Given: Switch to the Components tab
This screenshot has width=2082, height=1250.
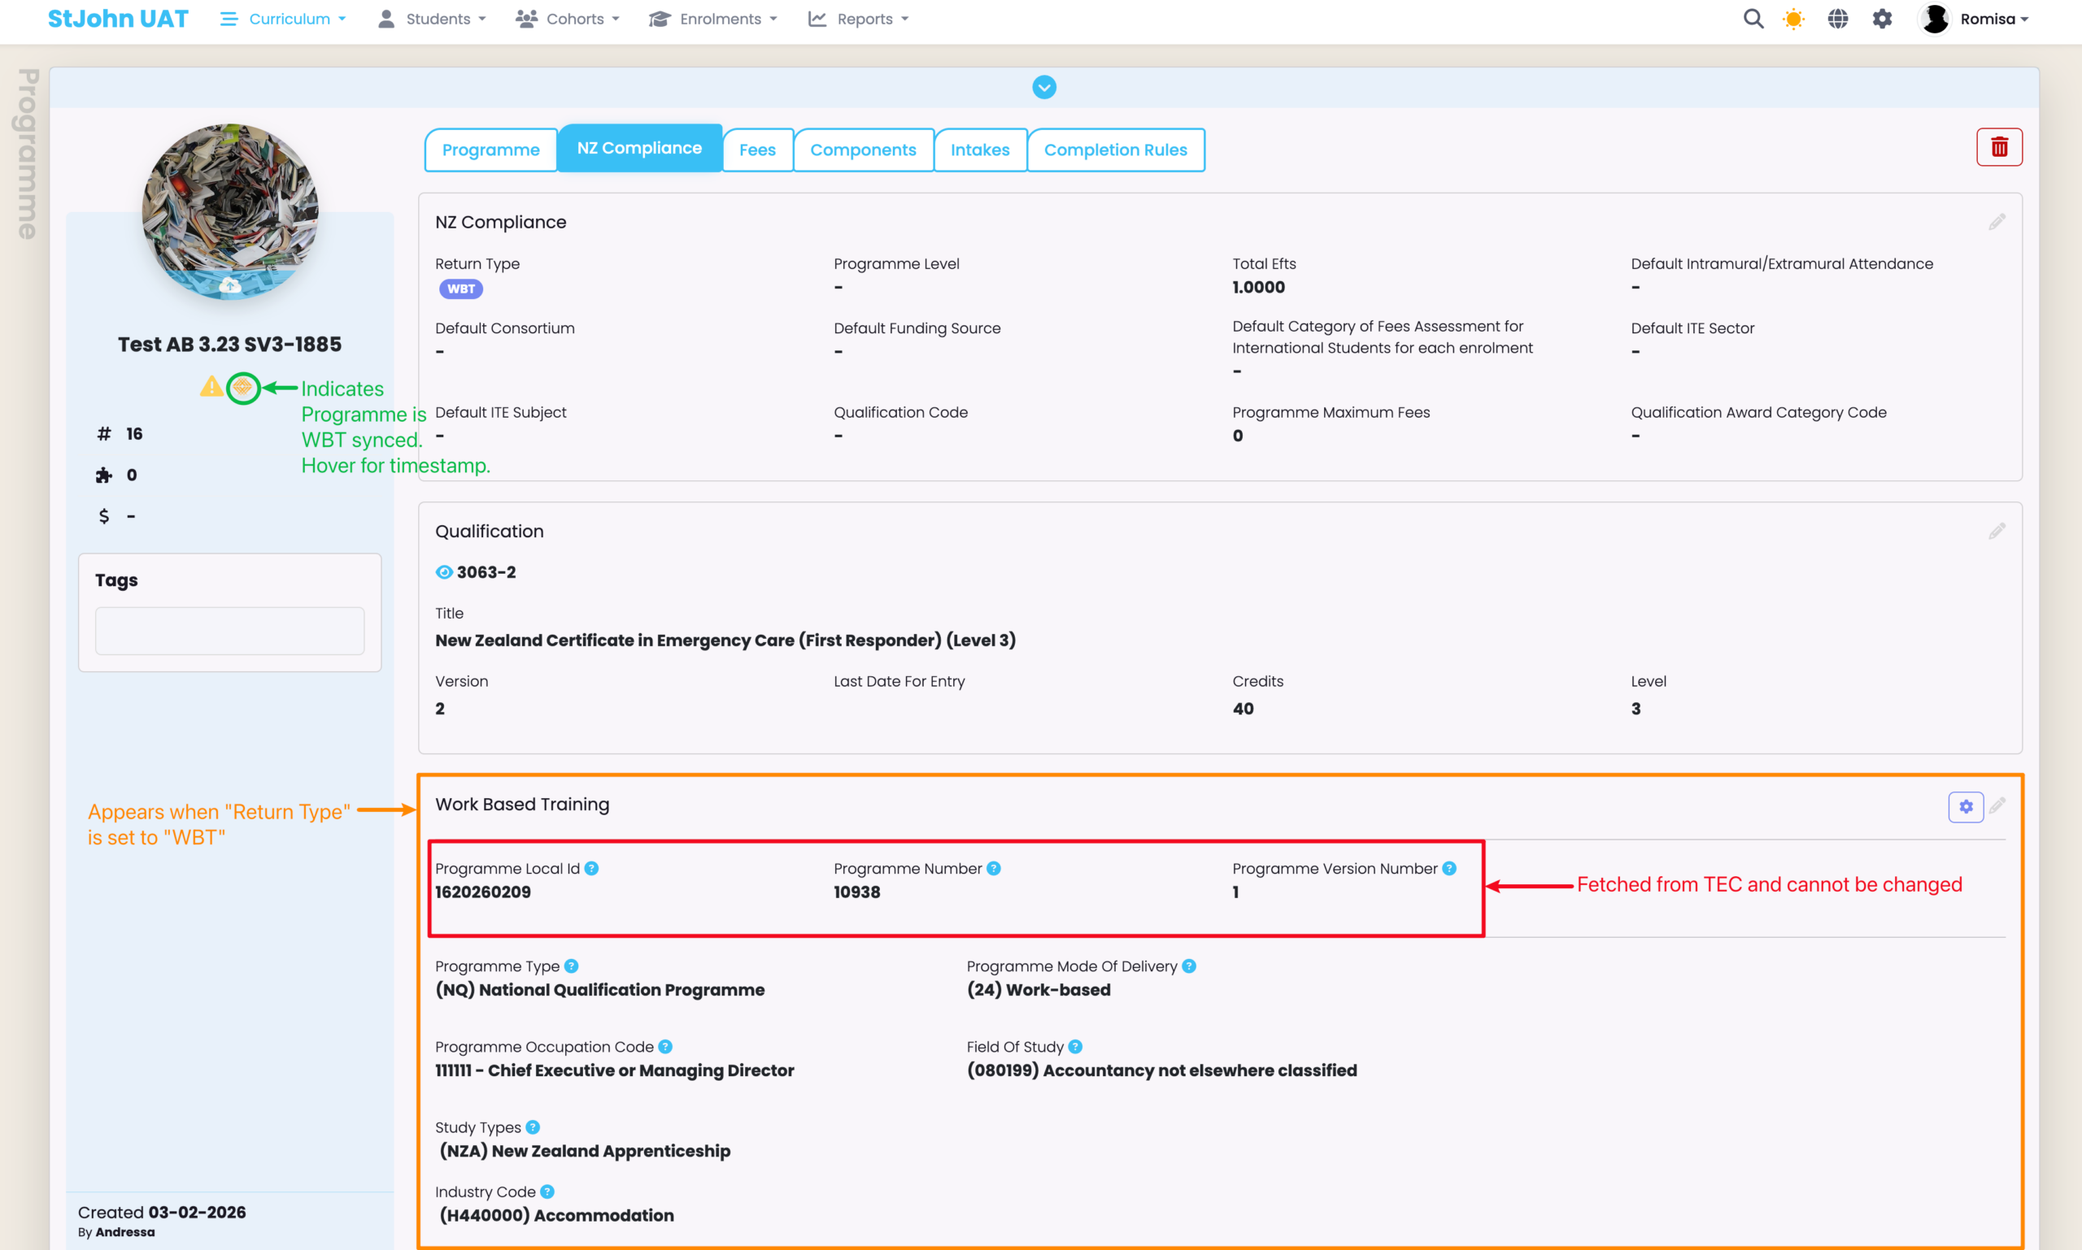Looking at the screenshot, I should coord(862,150).
